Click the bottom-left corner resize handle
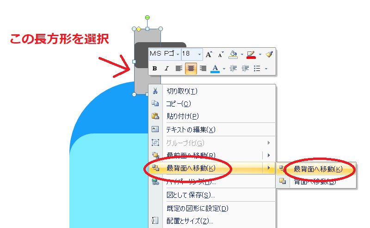 click(x=134, y=95)
